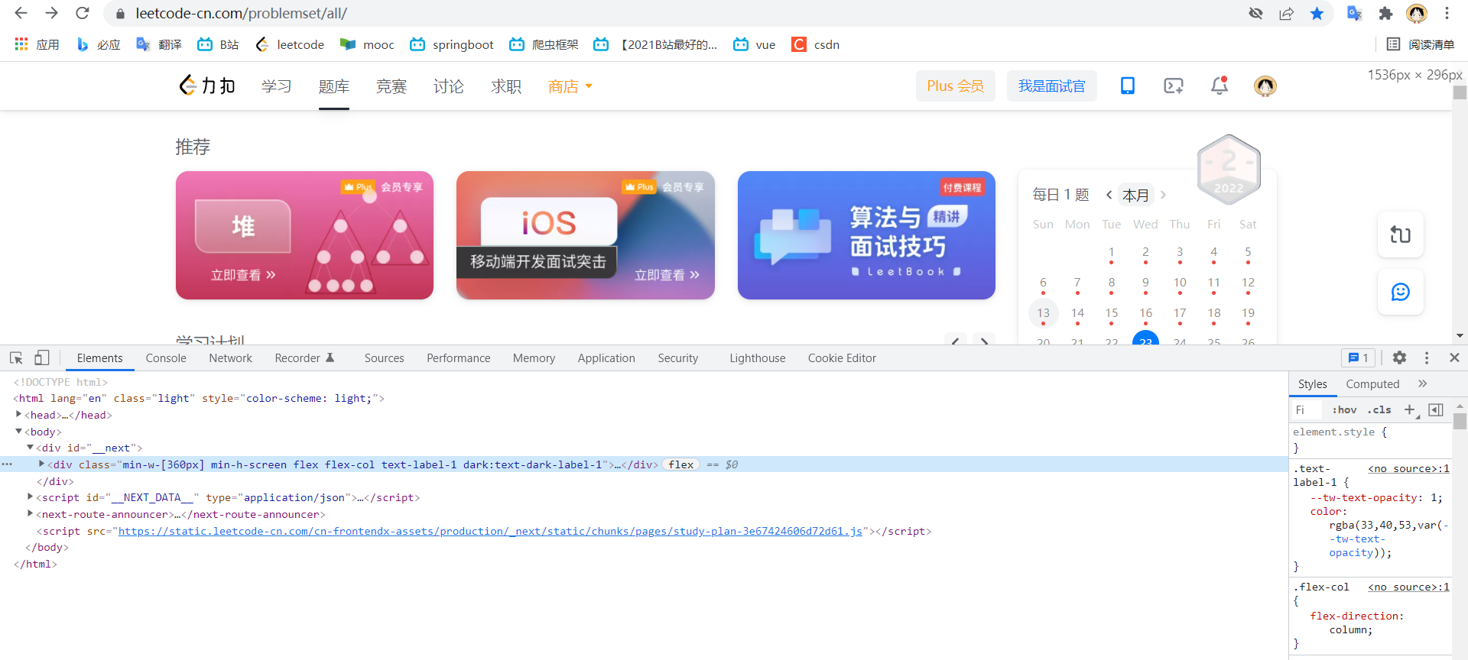Go to 学习 nav item

(276, 86)
